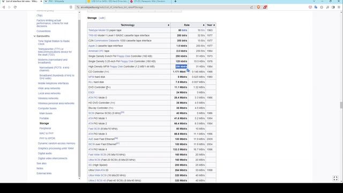Go to Modems (narrowband and broadband) section
Image resolution: width=343 pixels, height=193 pixels.
53,61
